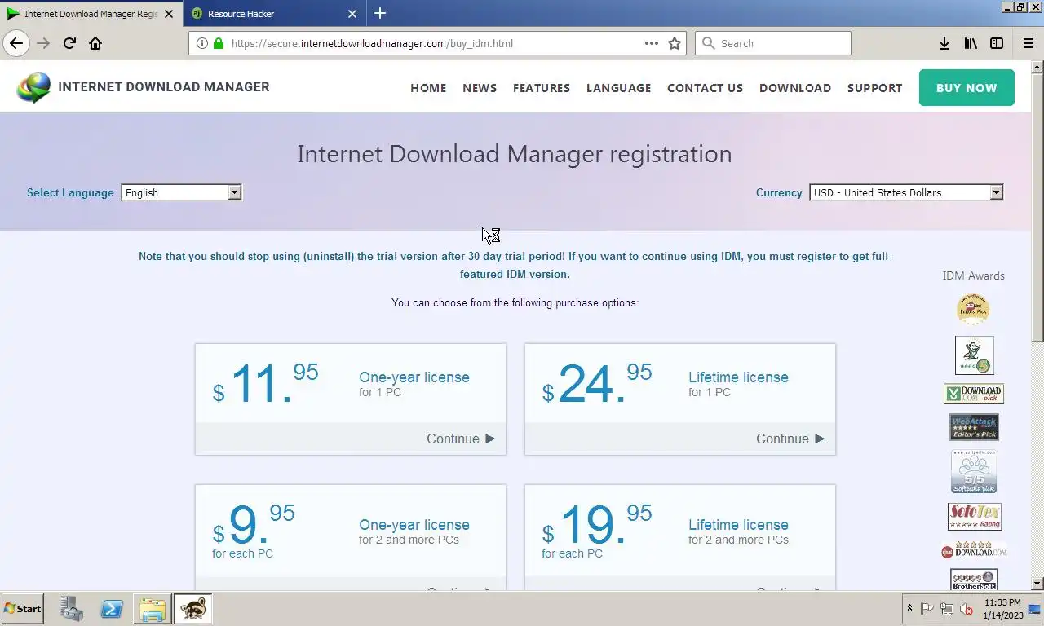The height and width of the screenshot is (626, 1044).
Task: Click the Softpedia 5/5 pick badge
Action: click(974, 471)
